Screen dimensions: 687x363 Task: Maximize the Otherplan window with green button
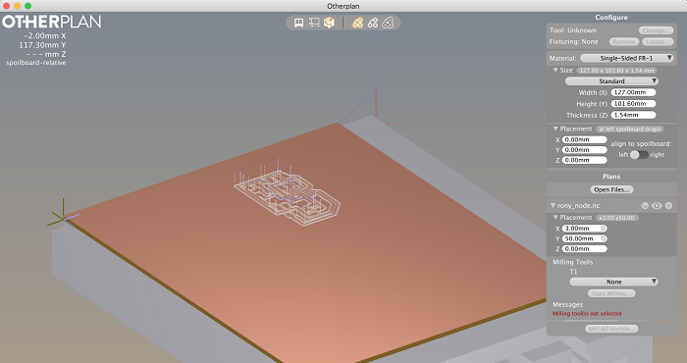[28, 6]
